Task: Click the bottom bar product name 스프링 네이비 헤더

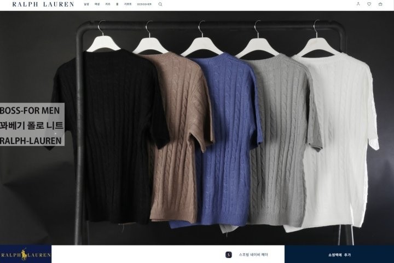Action: (x=253, y=255)
